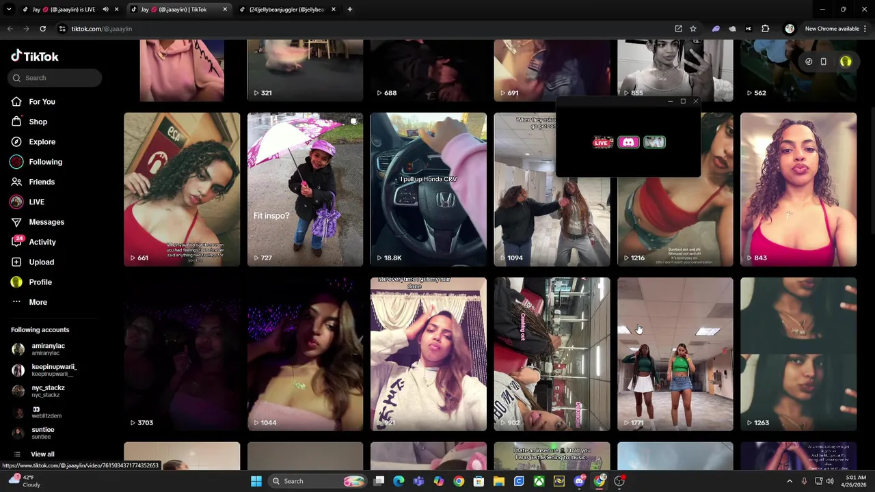Click the TikTok logo in sidebar
This screenshot has height=492, width=875.
[x=34, y=56]
